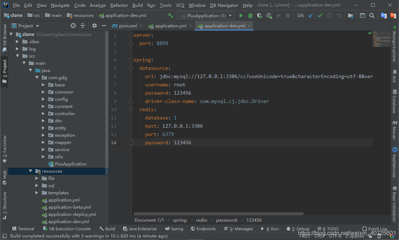The height and width of the screenshot is (240, 399).
Task: Run PlusApplication with green play button
Action: [x=241, y=15]
